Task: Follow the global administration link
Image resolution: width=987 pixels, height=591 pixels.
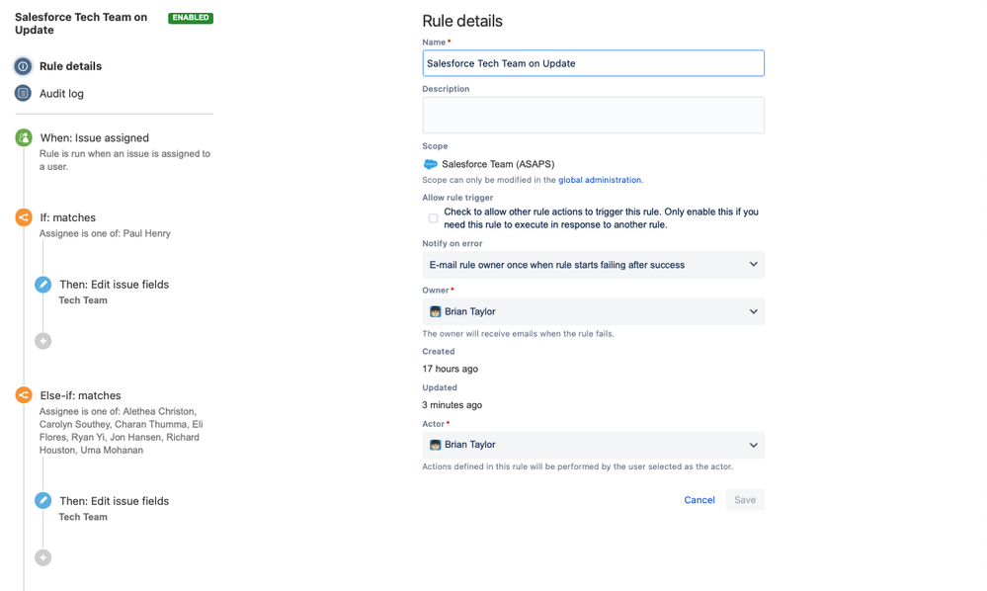Action: click(600, 180)
